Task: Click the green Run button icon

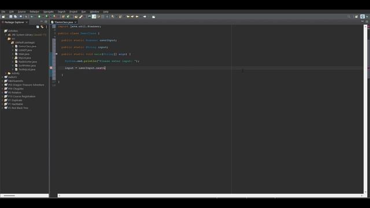Action: click(39, 17)
